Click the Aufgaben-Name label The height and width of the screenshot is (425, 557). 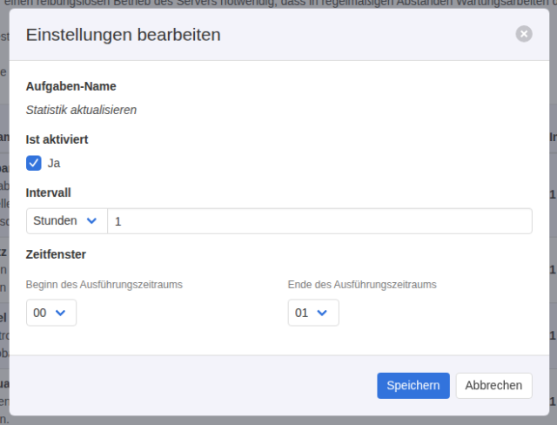[71, 86]
